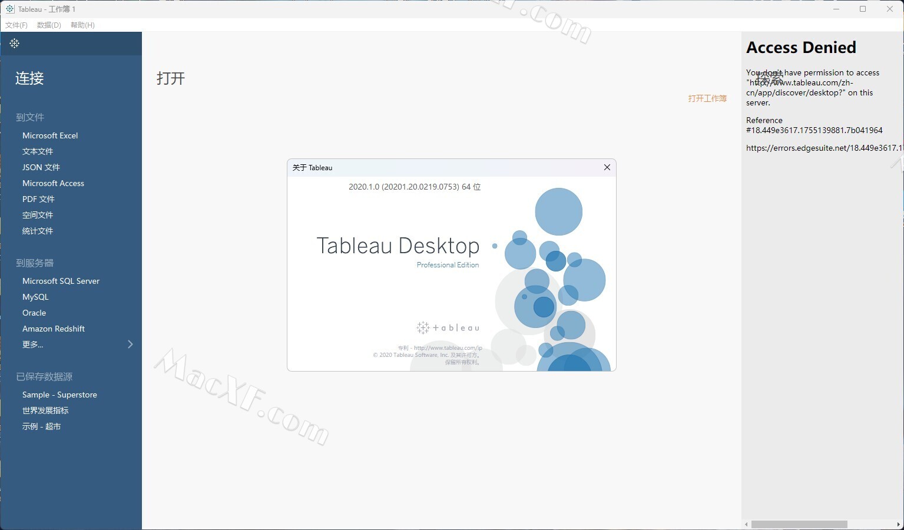904x530 pixels.
Task: Click the Access Denied heading
Action: 801,47
